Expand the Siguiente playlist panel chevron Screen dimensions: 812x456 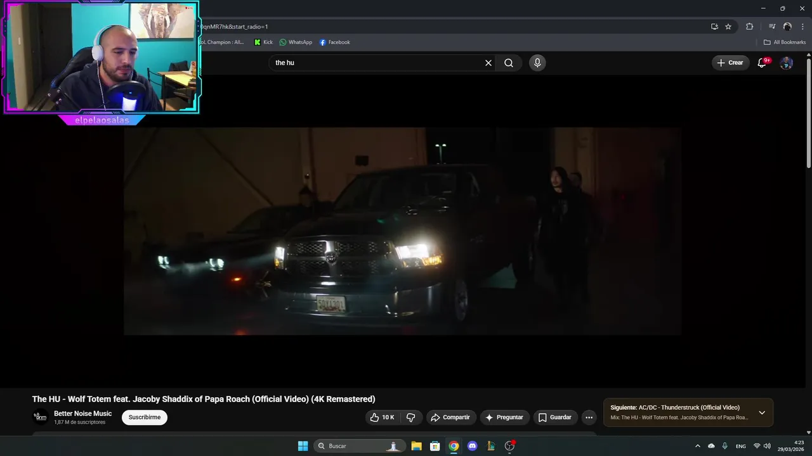tap(762, 413)
